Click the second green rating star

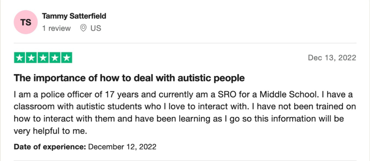coord(31,58)
